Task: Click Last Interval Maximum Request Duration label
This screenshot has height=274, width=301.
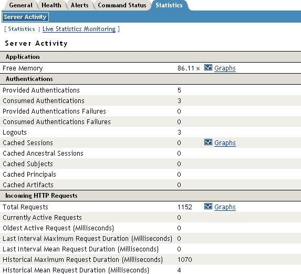Action: pos(88,239)
